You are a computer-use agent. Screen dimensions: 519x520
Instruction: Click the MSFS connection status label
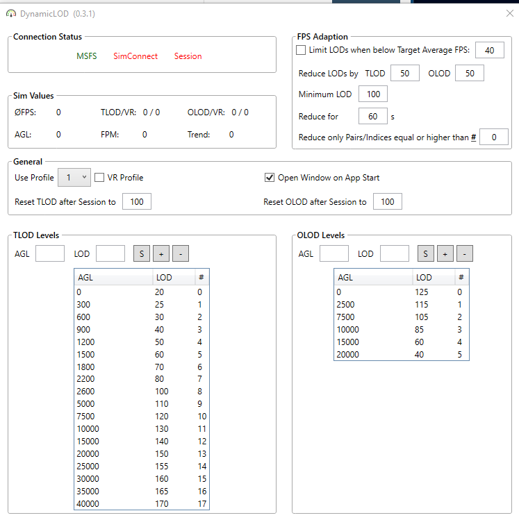87,56
